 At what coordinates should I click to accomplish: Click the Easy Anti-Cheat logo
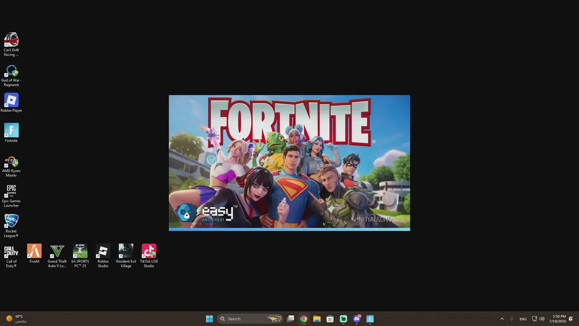tap(207, 213)
